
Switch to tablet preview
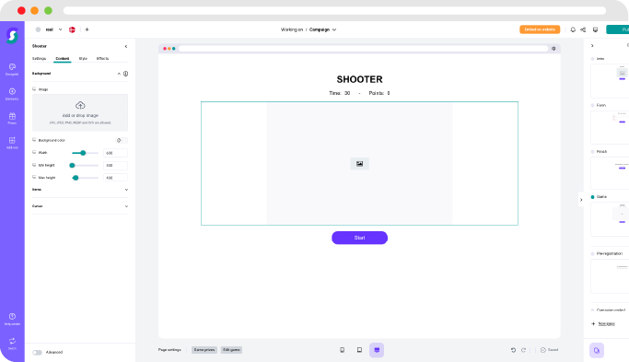pyautogui.click(x=359, y=350)
